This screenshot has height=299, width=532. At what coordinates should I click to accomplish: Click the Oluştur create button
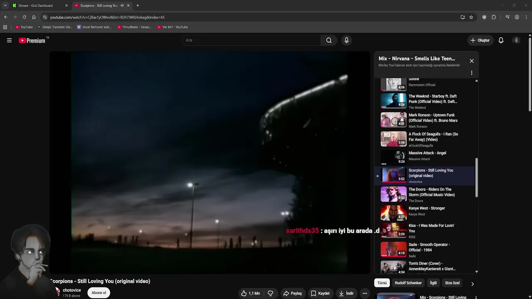(x=480, y=40)
